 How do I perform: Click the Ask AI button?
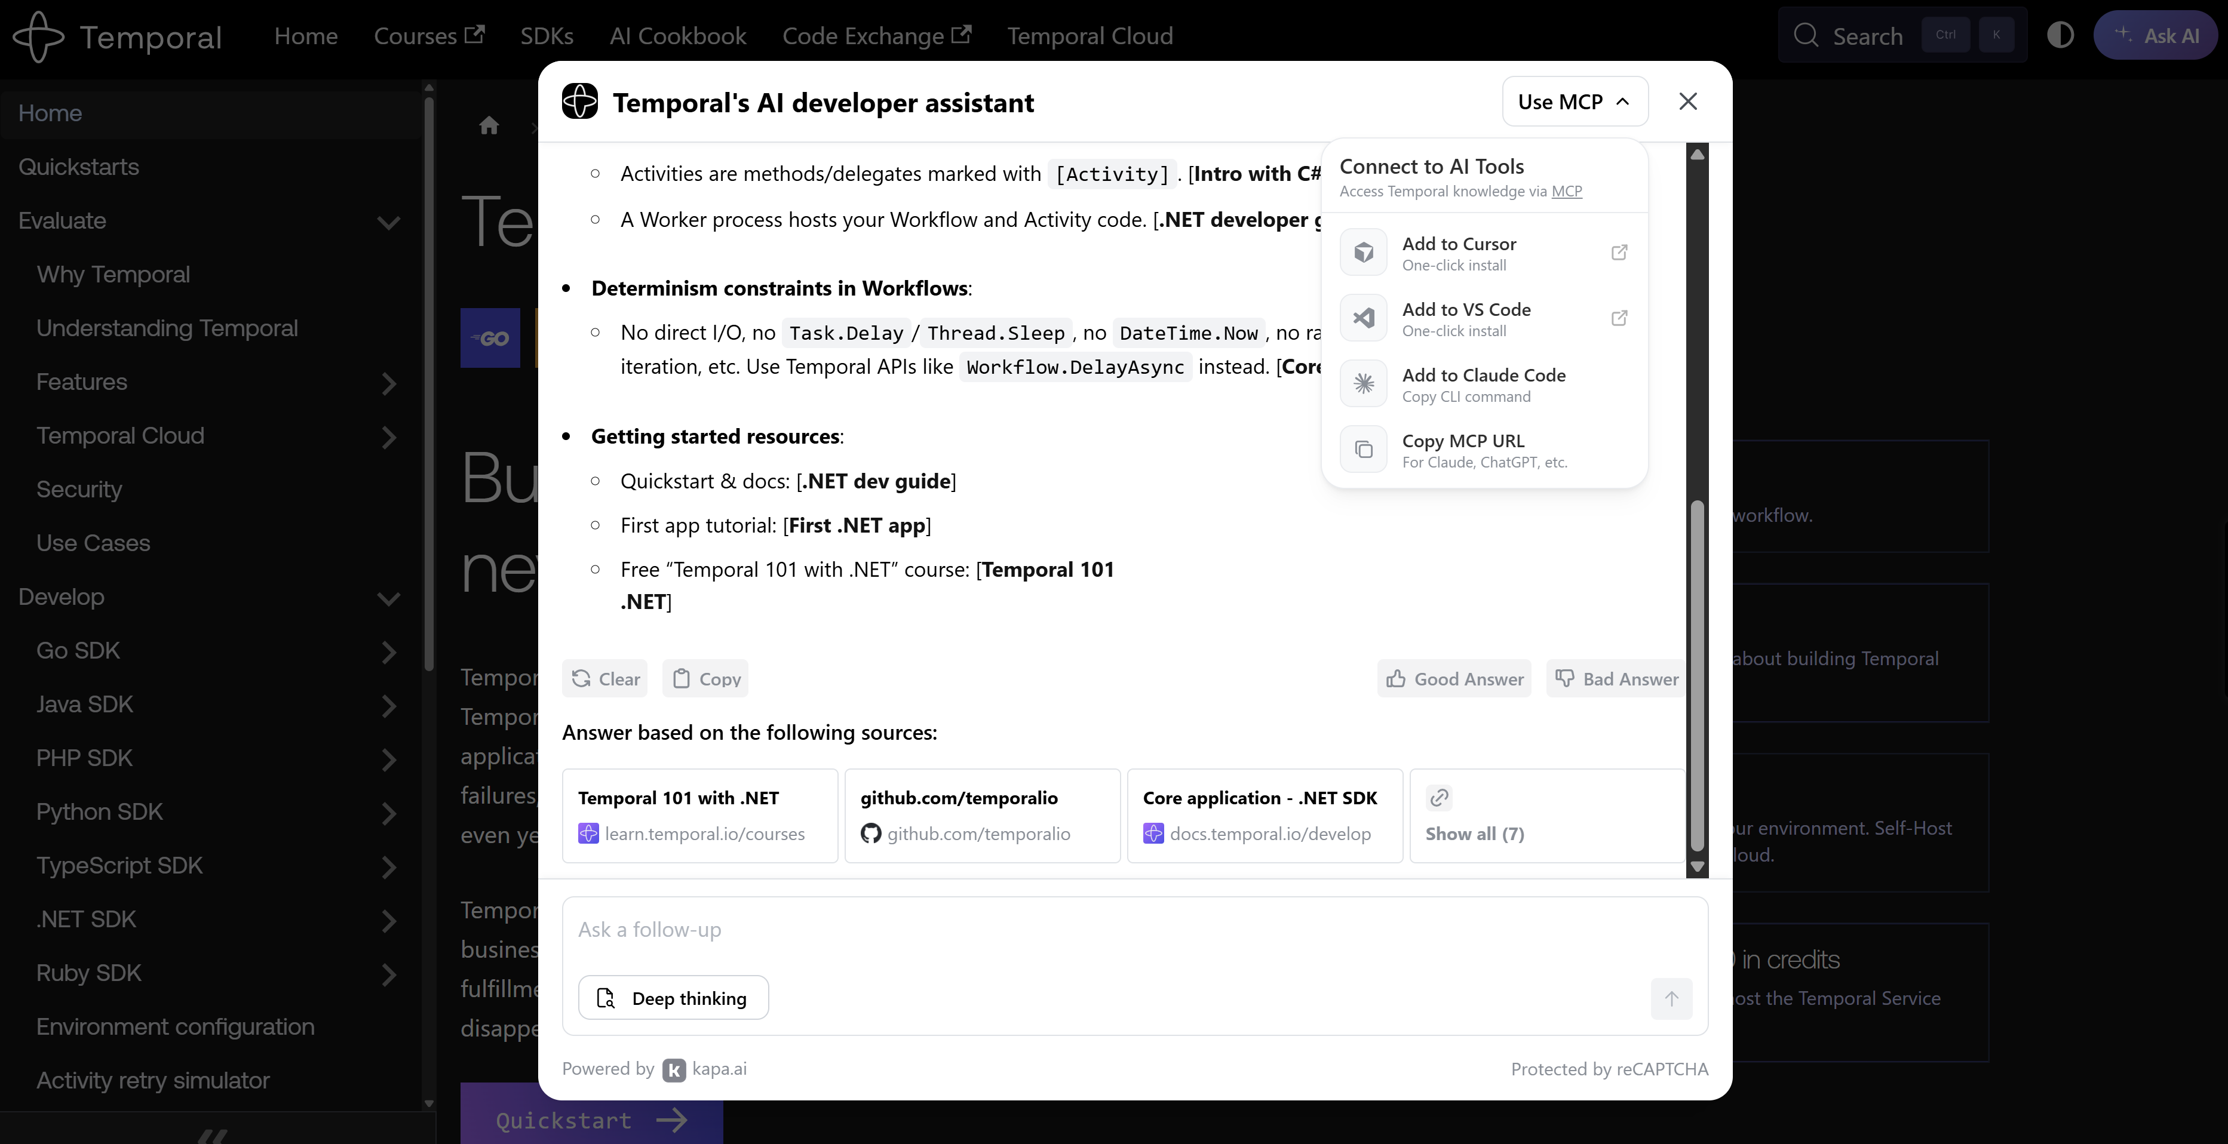point(2156,35)
